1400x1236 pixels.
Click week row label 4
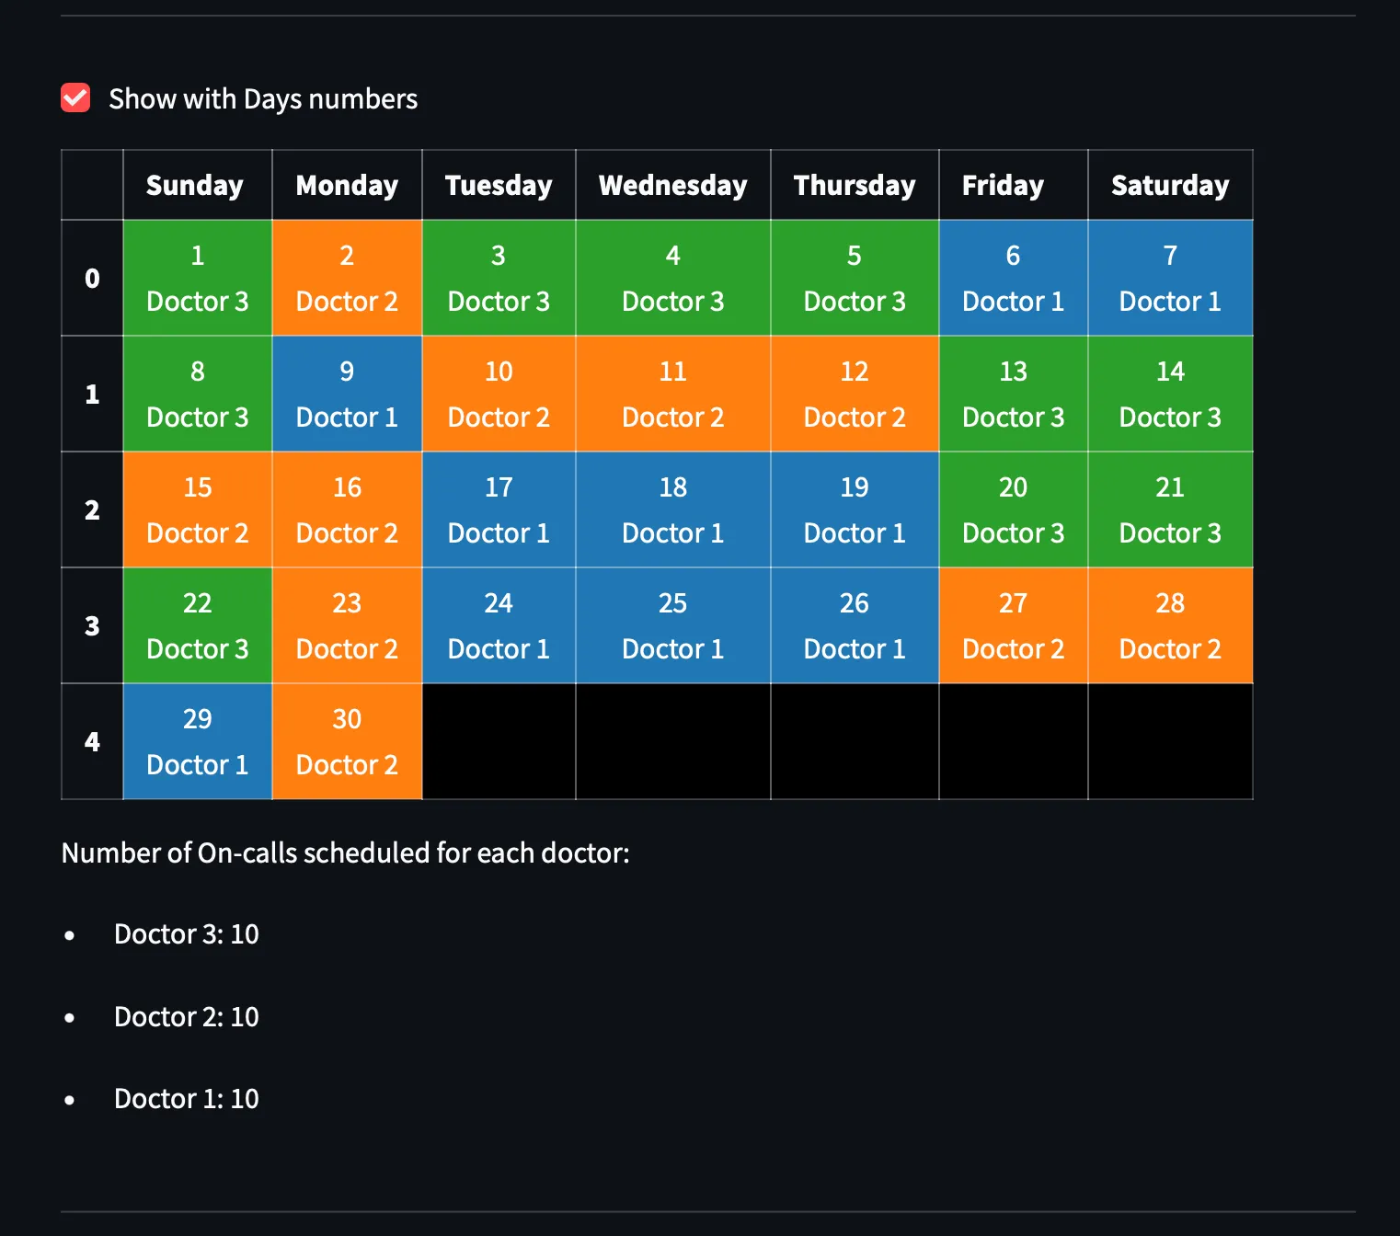pyautogui.click(x=91, y=741)
